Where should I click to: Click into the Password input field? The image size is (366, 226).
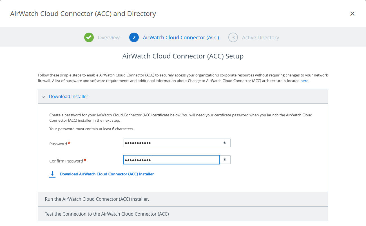coord(172,143)
